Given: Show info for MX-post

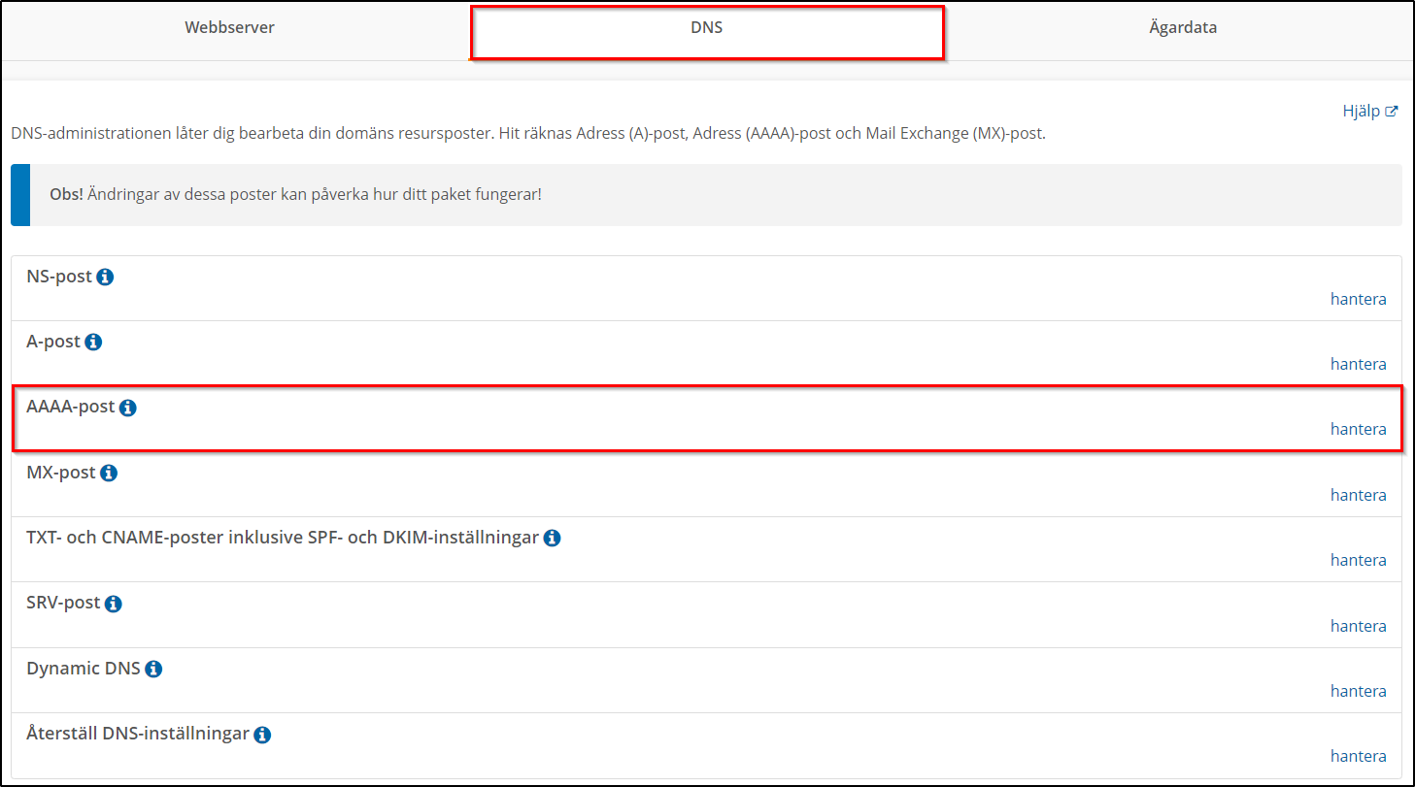Looking at the screenshot, I should 109,474.
